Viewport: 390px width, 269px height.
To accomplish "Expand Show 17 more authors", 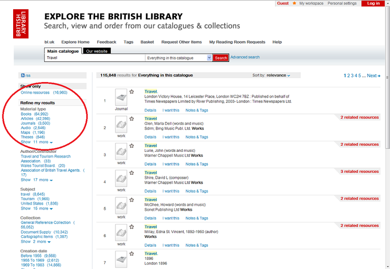I will (37, 180).
